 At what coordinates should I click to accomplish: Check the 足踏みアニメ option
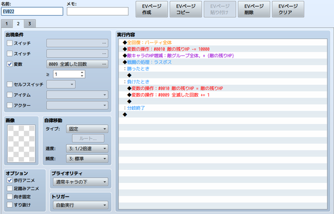coord(9,188)
